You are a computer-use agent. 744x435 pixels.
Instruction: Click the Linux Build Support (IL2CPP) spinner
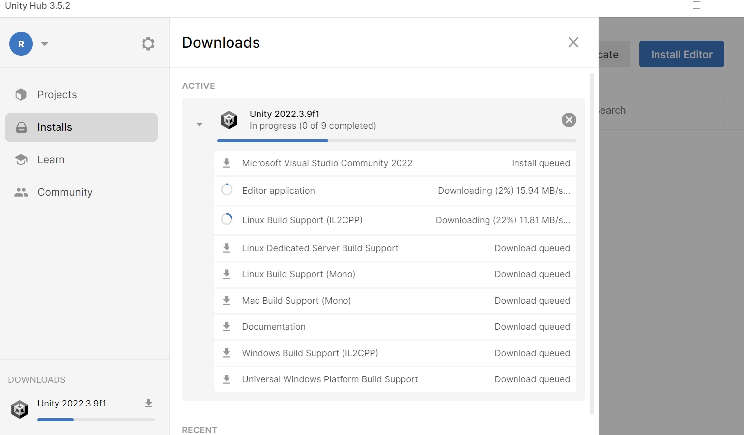click(227, 219)
